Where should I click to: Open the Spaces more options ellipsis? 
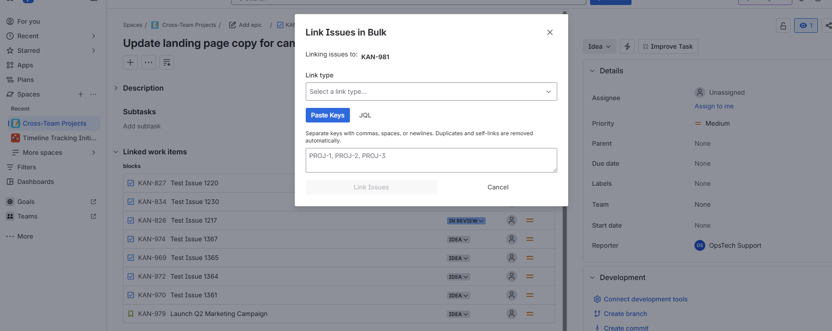click(93, 94)
